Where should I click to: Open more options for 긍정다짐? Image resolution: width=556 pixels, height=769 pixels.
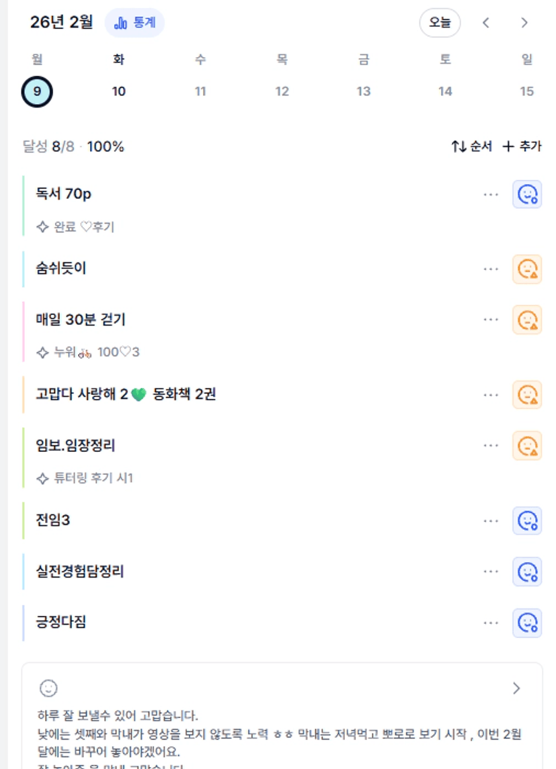[x=491, y=623]
